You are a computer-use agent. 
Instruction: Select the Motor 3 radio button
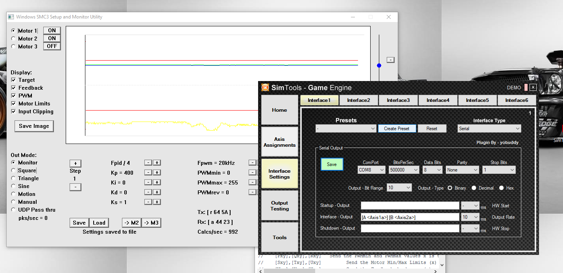pos(13,46)
